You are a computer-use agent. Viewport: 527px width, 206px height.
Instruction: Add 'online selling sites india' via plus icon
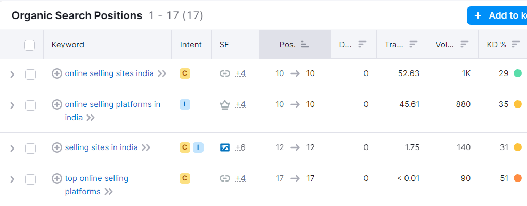click(x=57, y=73)
